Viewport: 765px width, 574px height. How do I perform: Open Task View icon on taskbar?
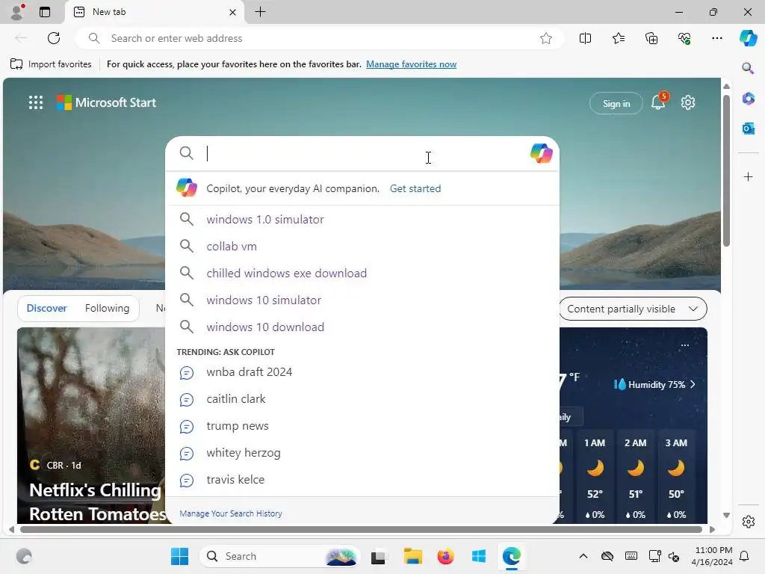(378, 556)
